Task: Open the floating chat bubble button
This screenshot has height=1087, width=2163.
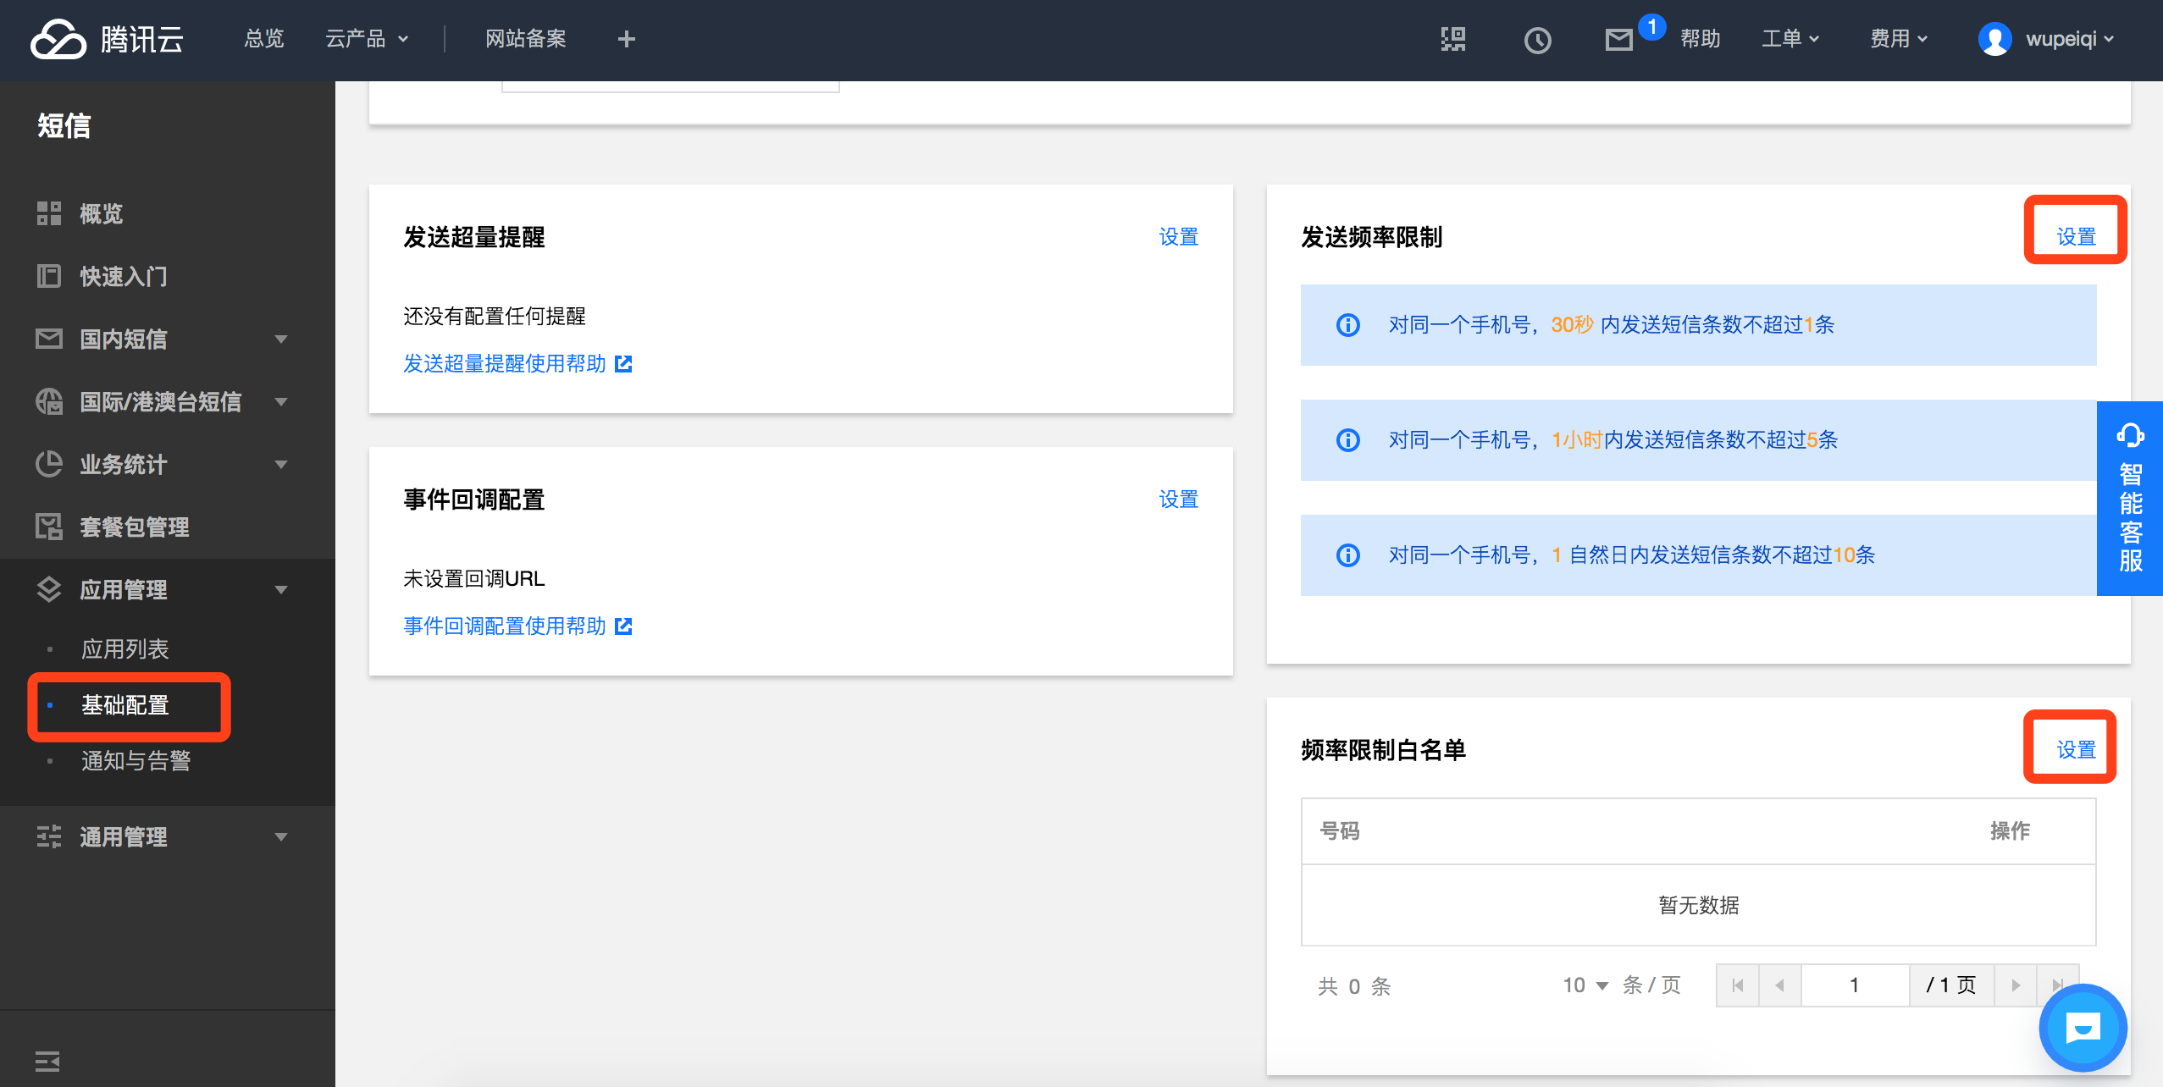Action: 2083,1029
